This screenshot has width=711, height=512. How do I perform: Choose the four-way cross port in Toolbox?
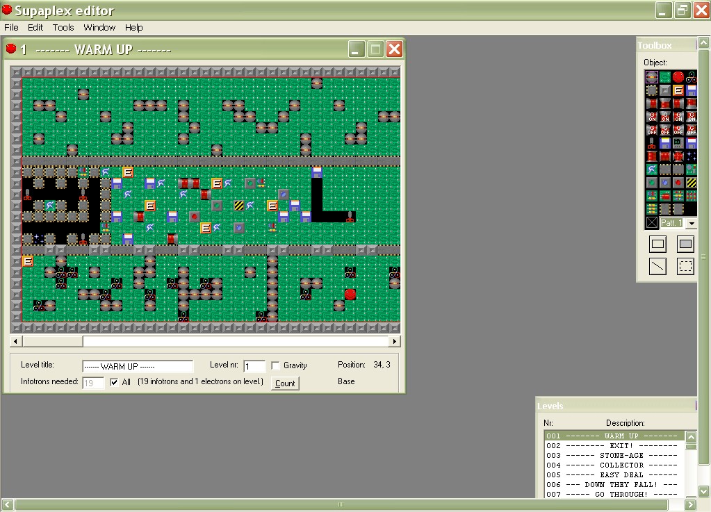678,156
